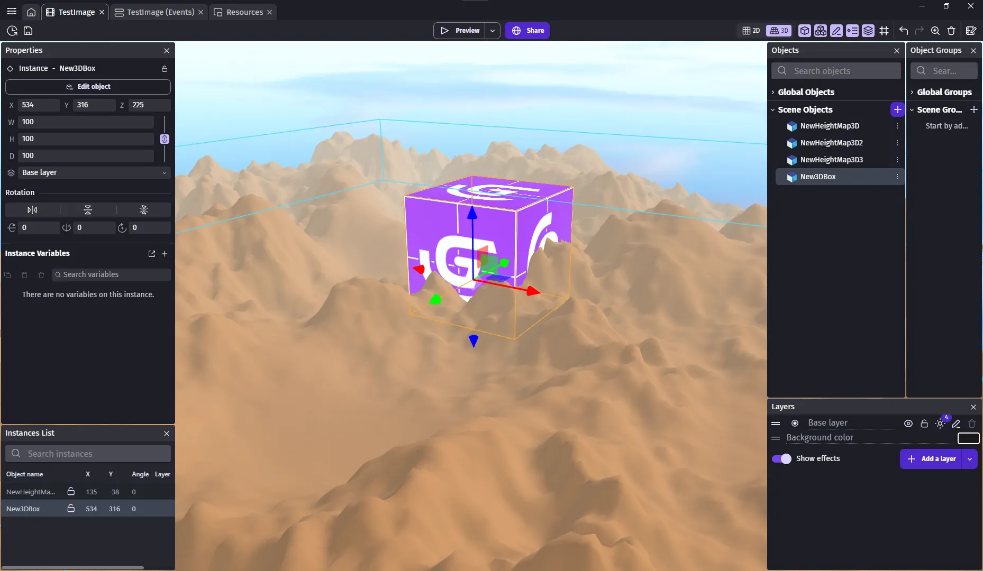Toggle the grid icon in toolbar

coord(884,31)
